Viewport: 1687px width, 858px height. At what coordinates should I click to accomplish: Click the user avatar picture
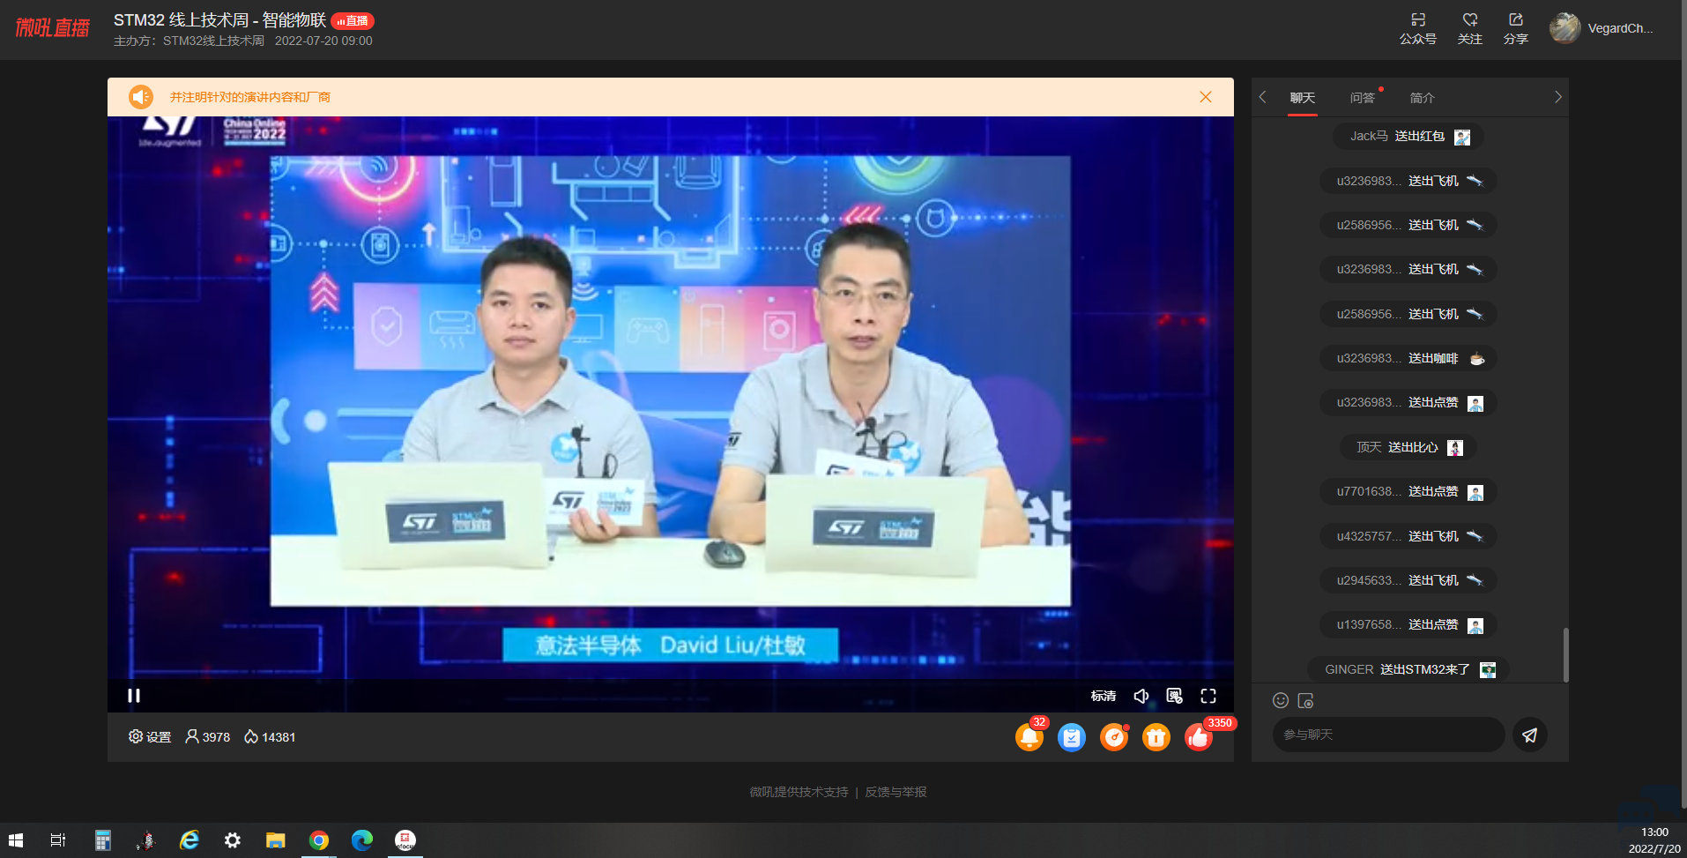tap(1565, 28)
